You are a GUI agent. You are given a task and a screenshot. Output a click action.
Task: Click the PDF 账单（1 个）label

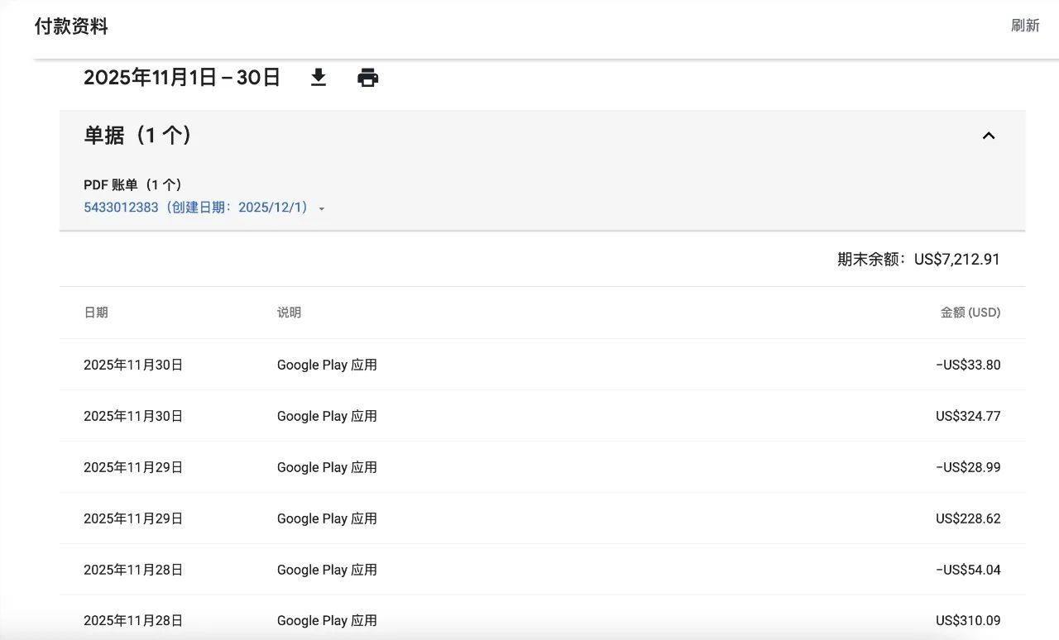132,185
